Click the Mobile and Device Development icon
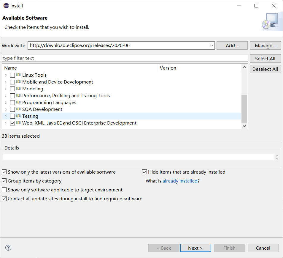The image size is (283, 258). pos(18,82)
